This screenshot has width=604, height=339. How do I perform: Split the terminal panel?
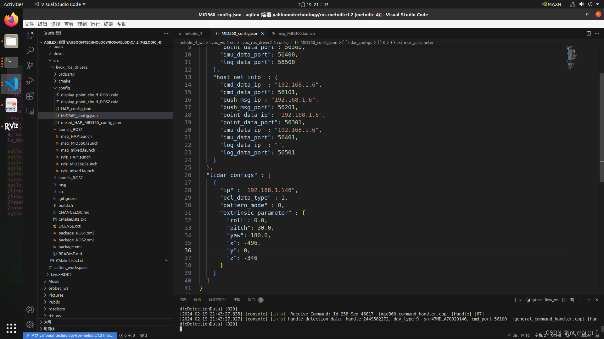click(564, 300)
